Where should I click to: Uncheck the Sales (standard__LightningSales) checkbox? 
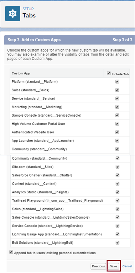pos(118,209)
